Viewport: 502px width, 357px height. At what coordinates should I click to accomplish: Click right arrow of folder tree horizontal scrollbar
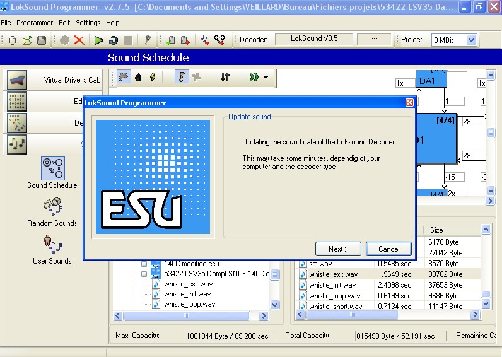point(264,316)
